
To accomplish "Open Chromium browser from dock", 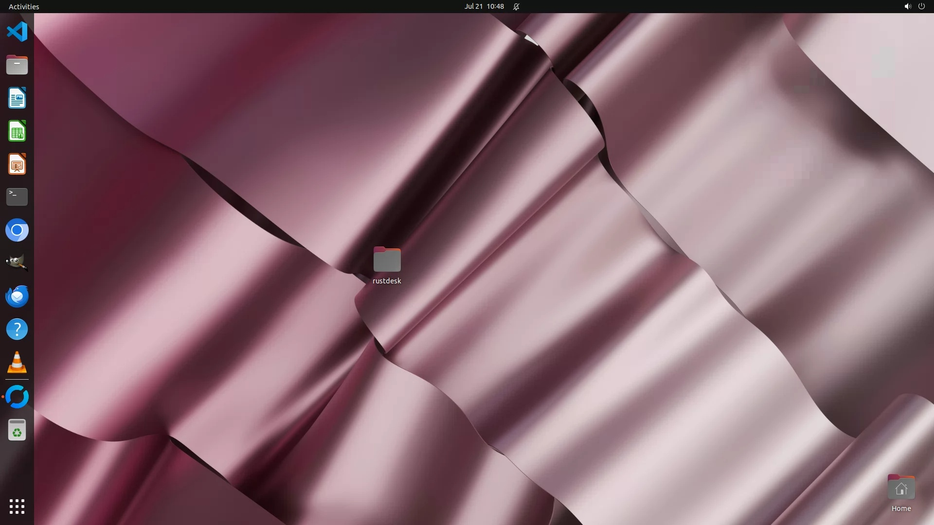I will coord(17,230).
